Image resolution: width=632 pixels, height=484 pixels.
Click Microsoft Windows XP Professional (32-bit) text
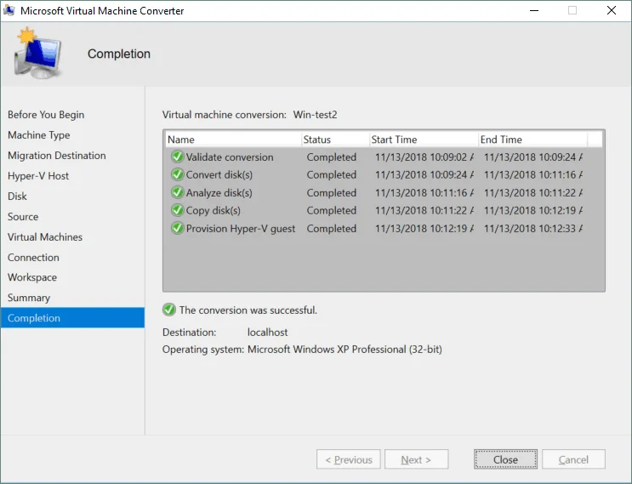click(344, 349)
